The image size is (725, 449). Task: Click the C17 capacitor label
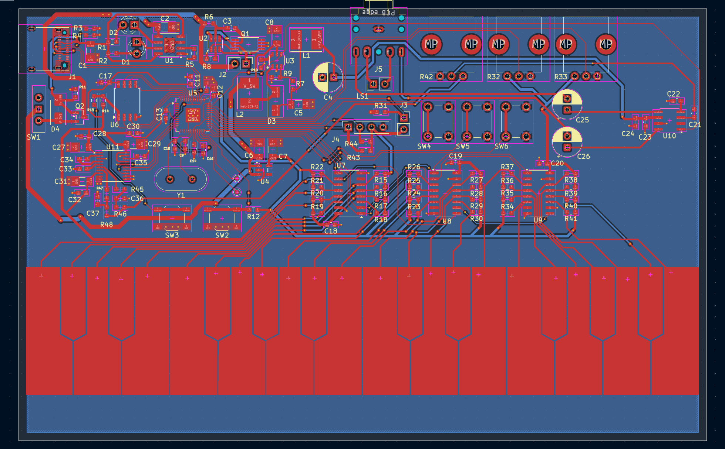(x=105, y=76)
